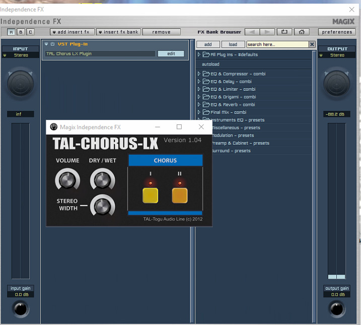Collapse the VST Plug-In slot arrow

(x=46, y=44)
